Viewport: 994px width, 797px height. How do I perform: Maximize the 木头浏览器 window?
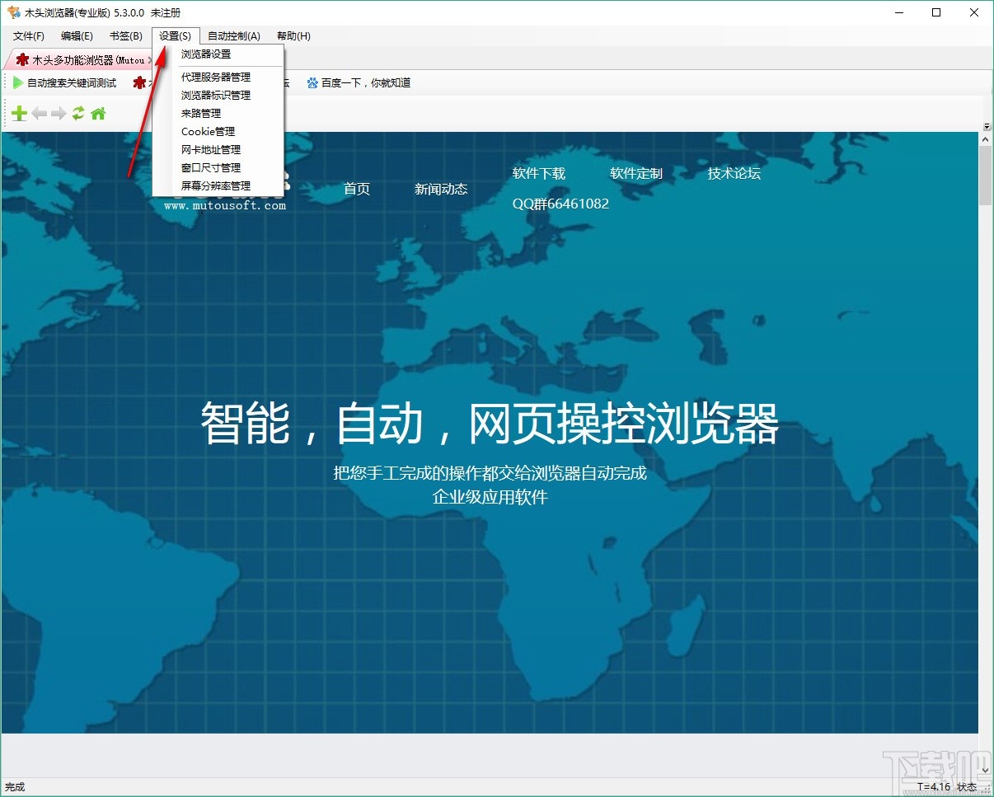click(x=936, y=12)
